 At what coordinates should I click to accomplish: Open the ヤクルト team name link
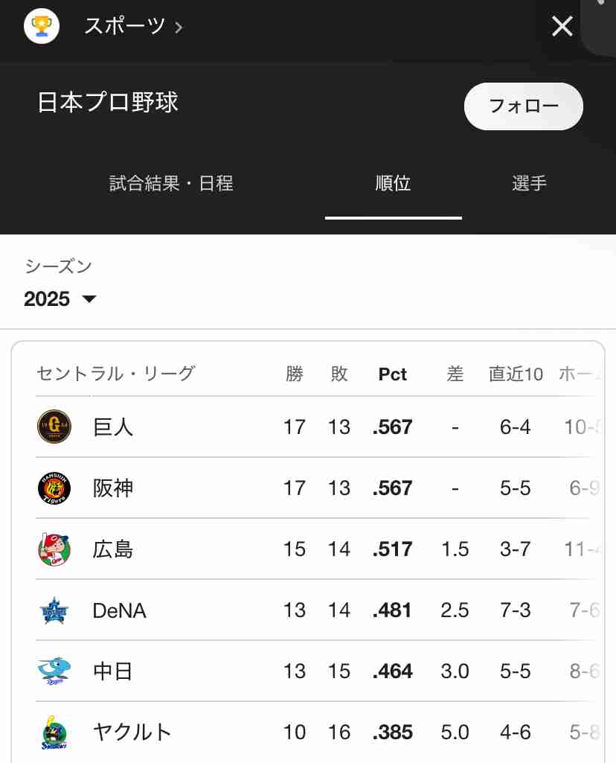[x=132, y=732]
